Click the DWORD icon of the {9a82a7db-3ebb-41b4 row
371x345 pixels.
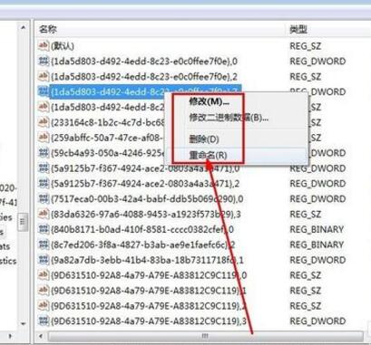[x=44, y=260]
